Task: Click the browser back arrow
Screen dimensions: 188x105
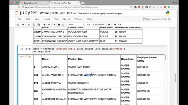Action: 12,7
